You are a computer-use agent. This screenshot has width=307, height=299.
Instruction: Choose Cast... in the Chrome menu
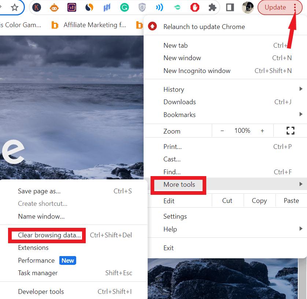[225, 159]
